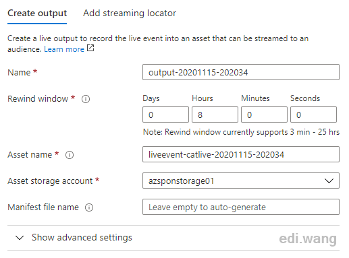Switch to the Create output tab

[37, 13]
